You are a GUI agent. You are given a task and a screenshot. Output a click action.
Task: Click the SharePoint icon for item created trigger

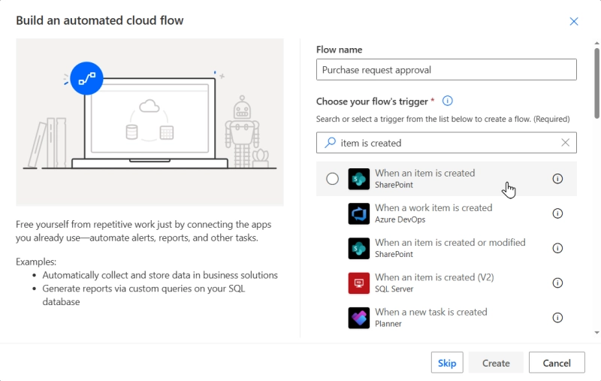359,179
